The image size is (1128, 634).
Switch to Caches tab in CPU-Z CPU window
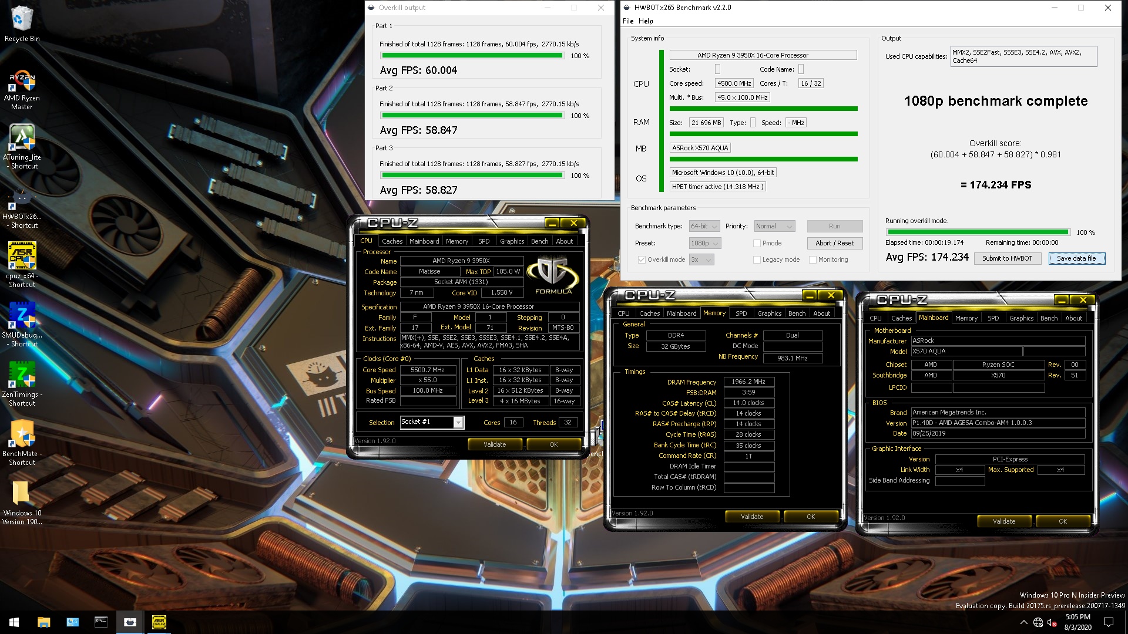(x=392, y=241)
